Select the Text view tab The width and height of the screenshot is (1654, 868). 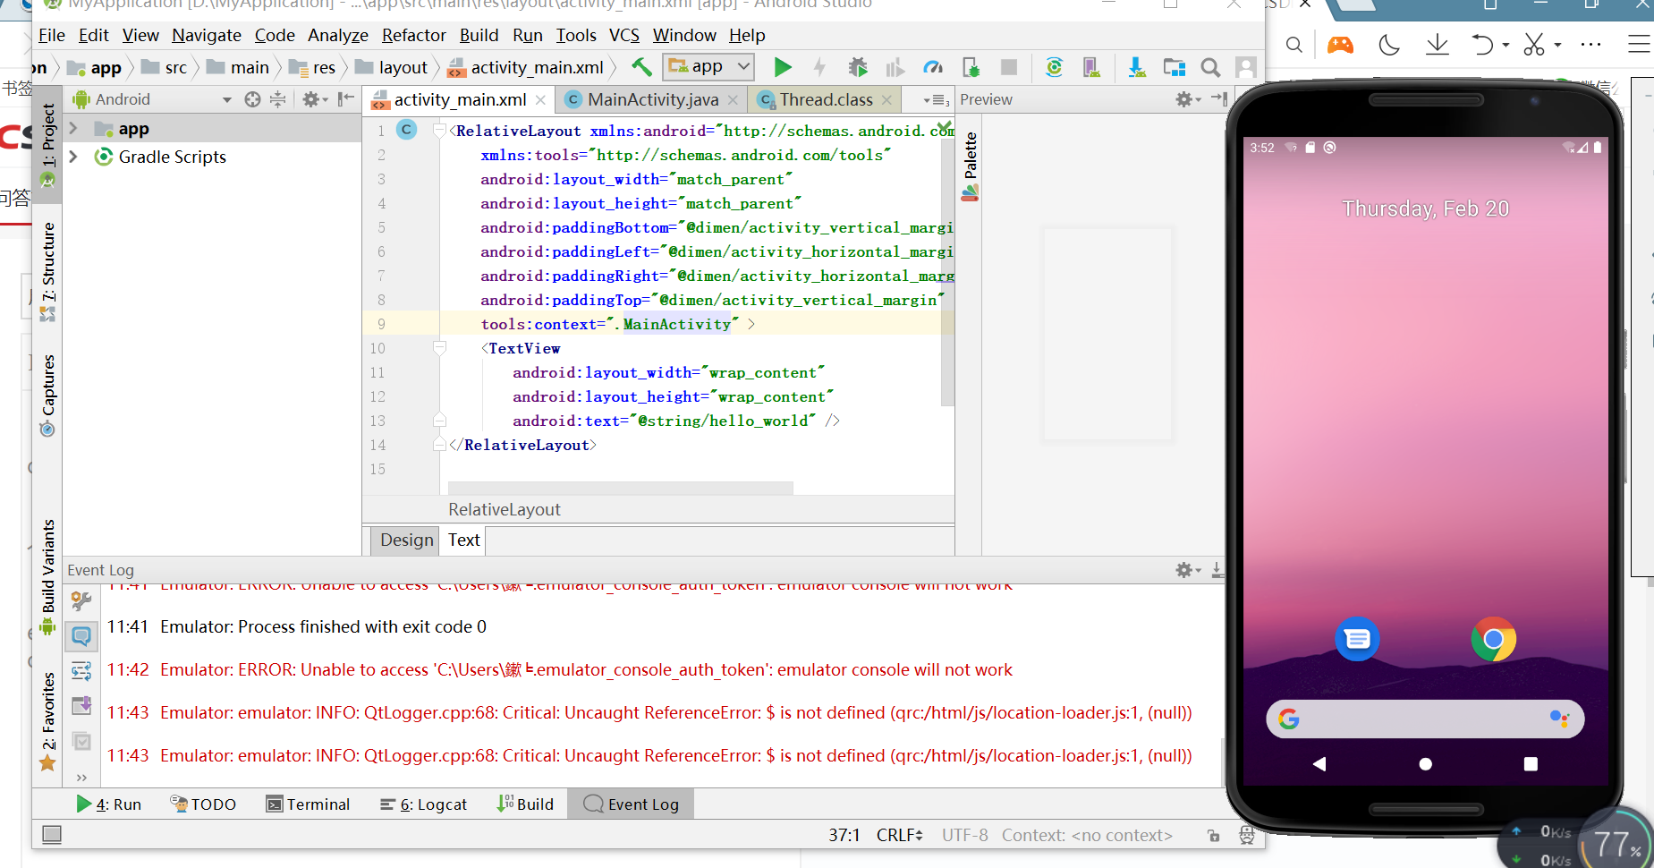(463, 540)
